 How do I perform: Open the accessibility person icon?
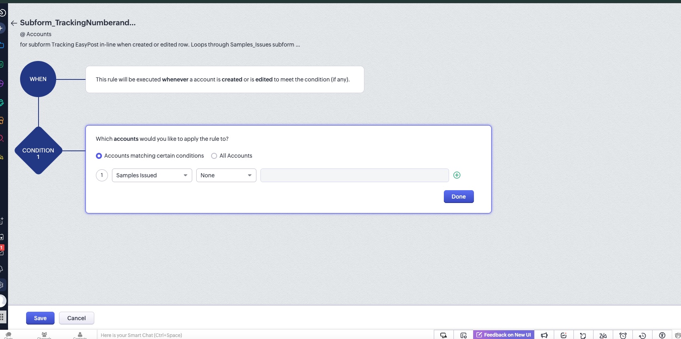tap(662, 335)
